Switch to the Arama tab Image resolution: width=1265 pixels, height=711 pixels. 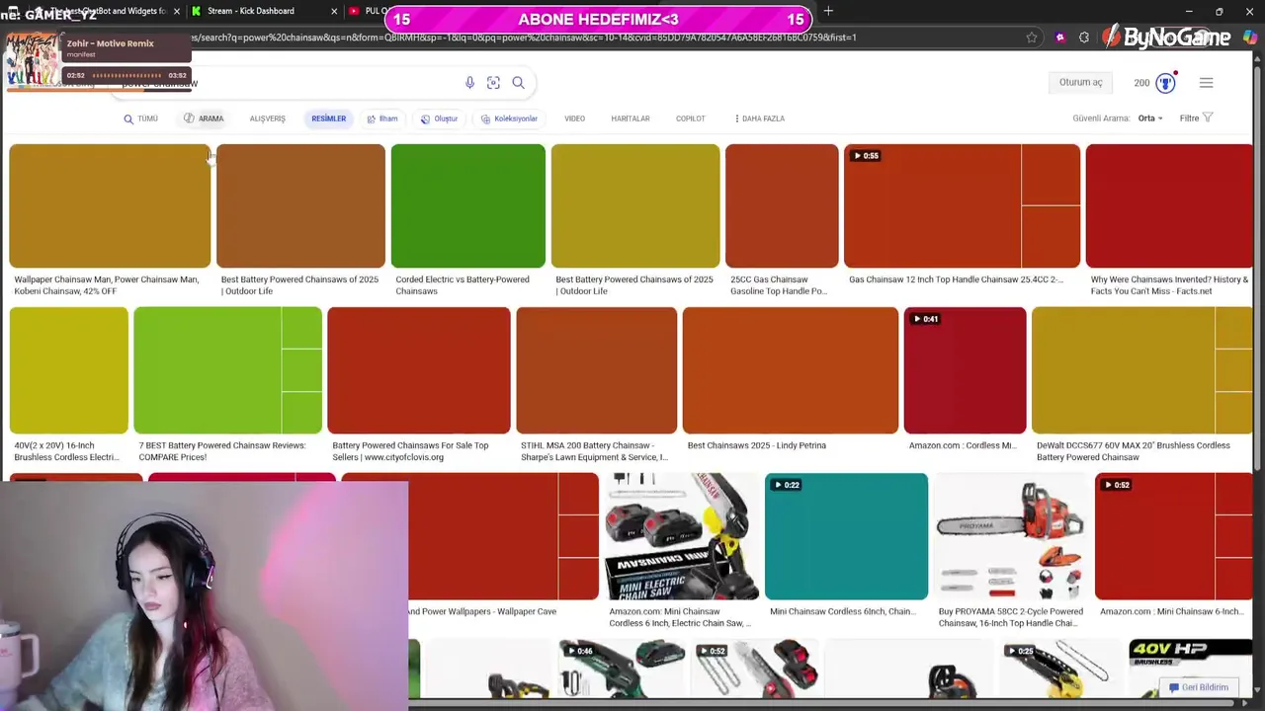[204, 118]
